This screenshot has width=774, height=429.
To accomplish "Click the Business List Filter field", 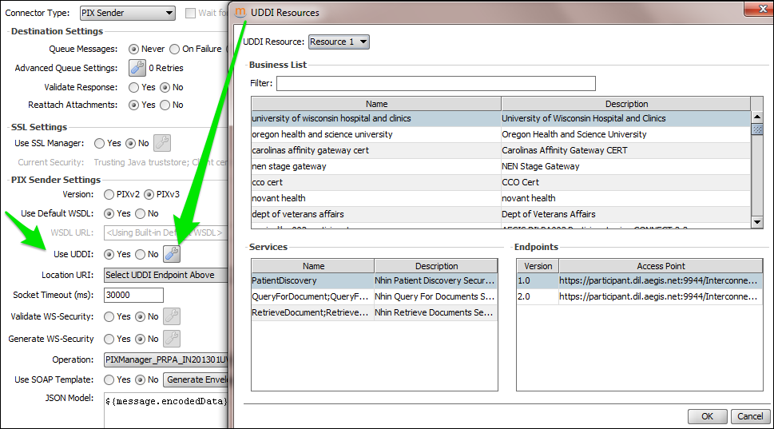I will [436, 83].
